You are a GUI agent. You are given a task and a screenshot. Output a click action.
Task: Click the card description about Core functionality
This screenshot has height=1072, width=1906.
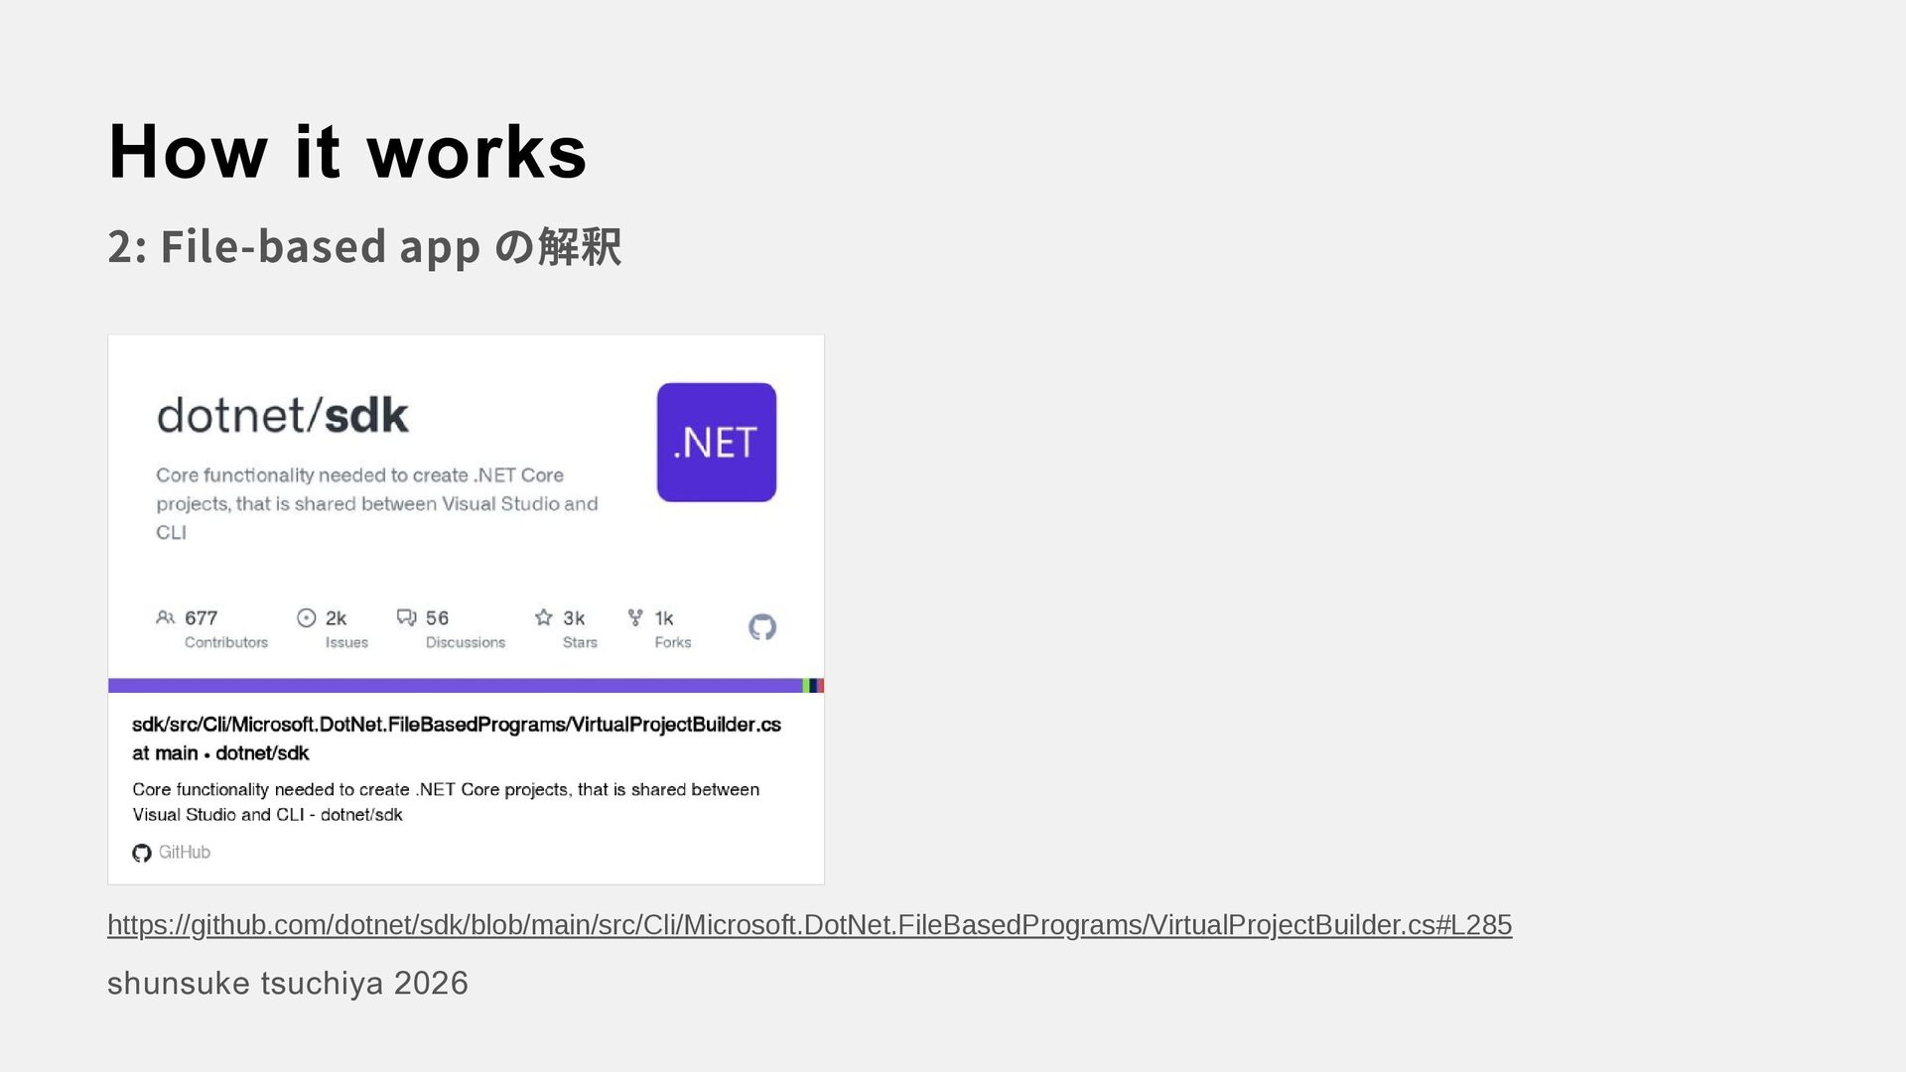coord(446,802)
